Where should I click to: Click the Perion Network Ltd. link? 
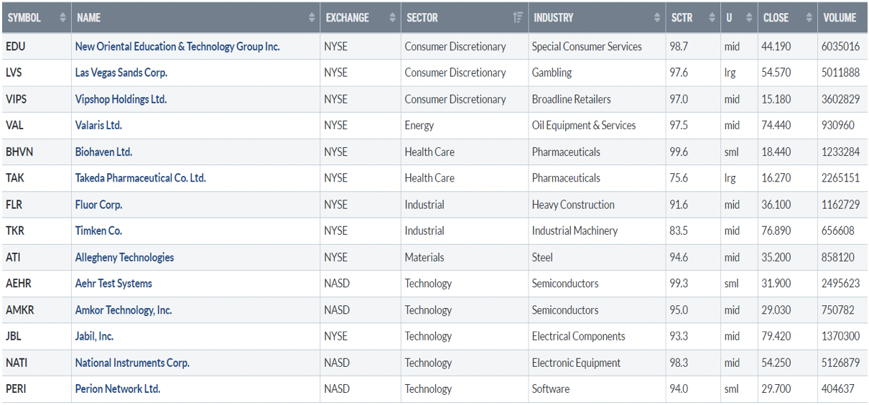click(x=117, y=389)
